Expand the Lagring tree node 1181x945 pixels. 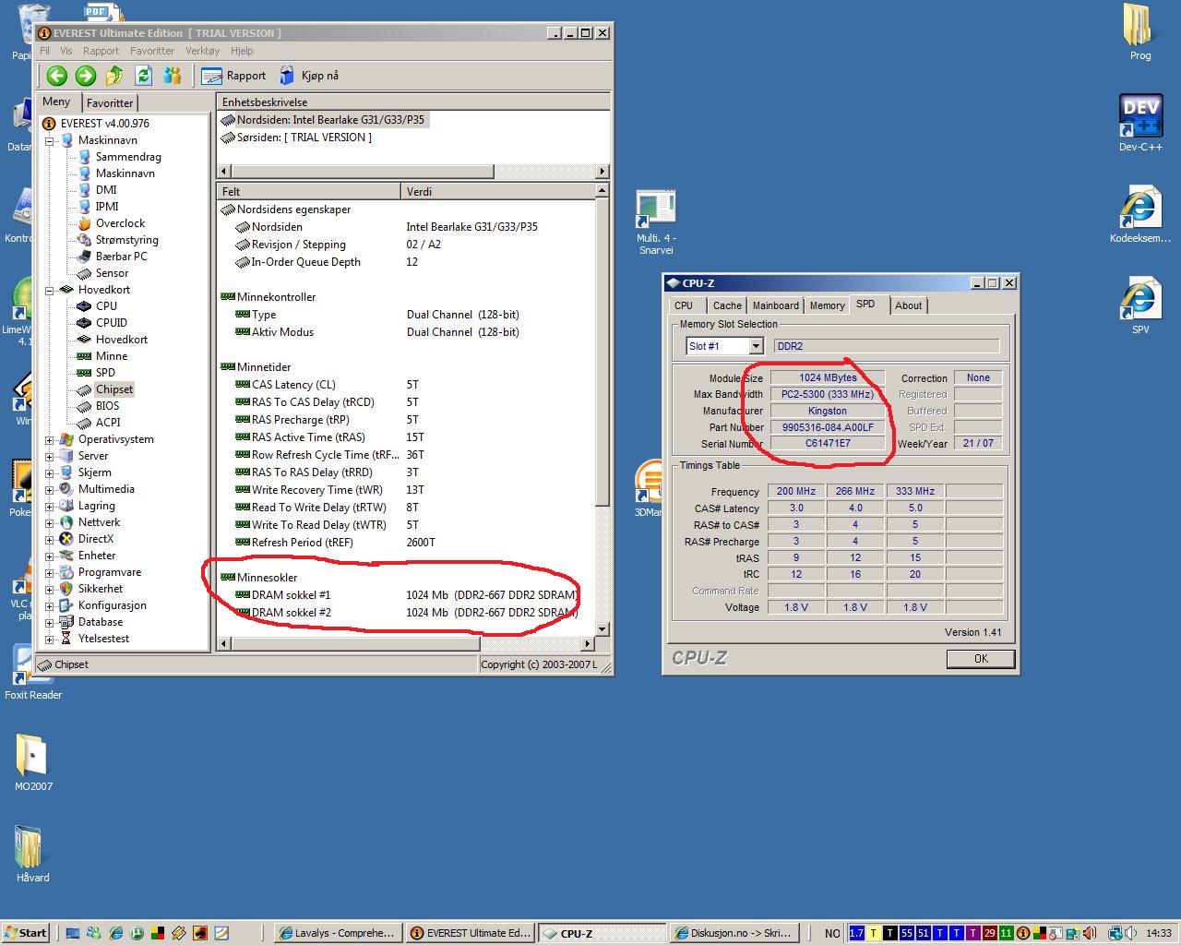[x=50, y=506]
